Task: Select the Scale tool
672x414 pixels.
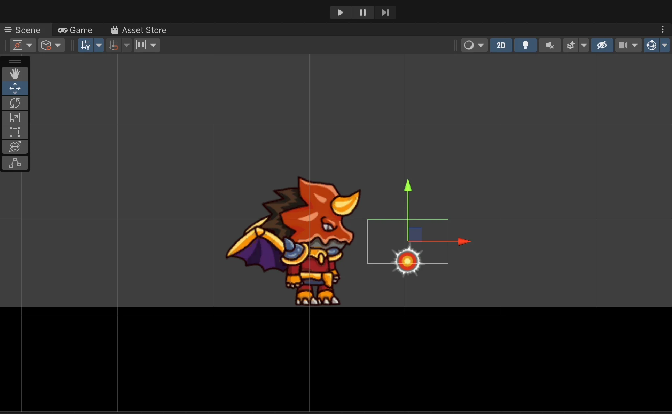Action: coord(15,118)
